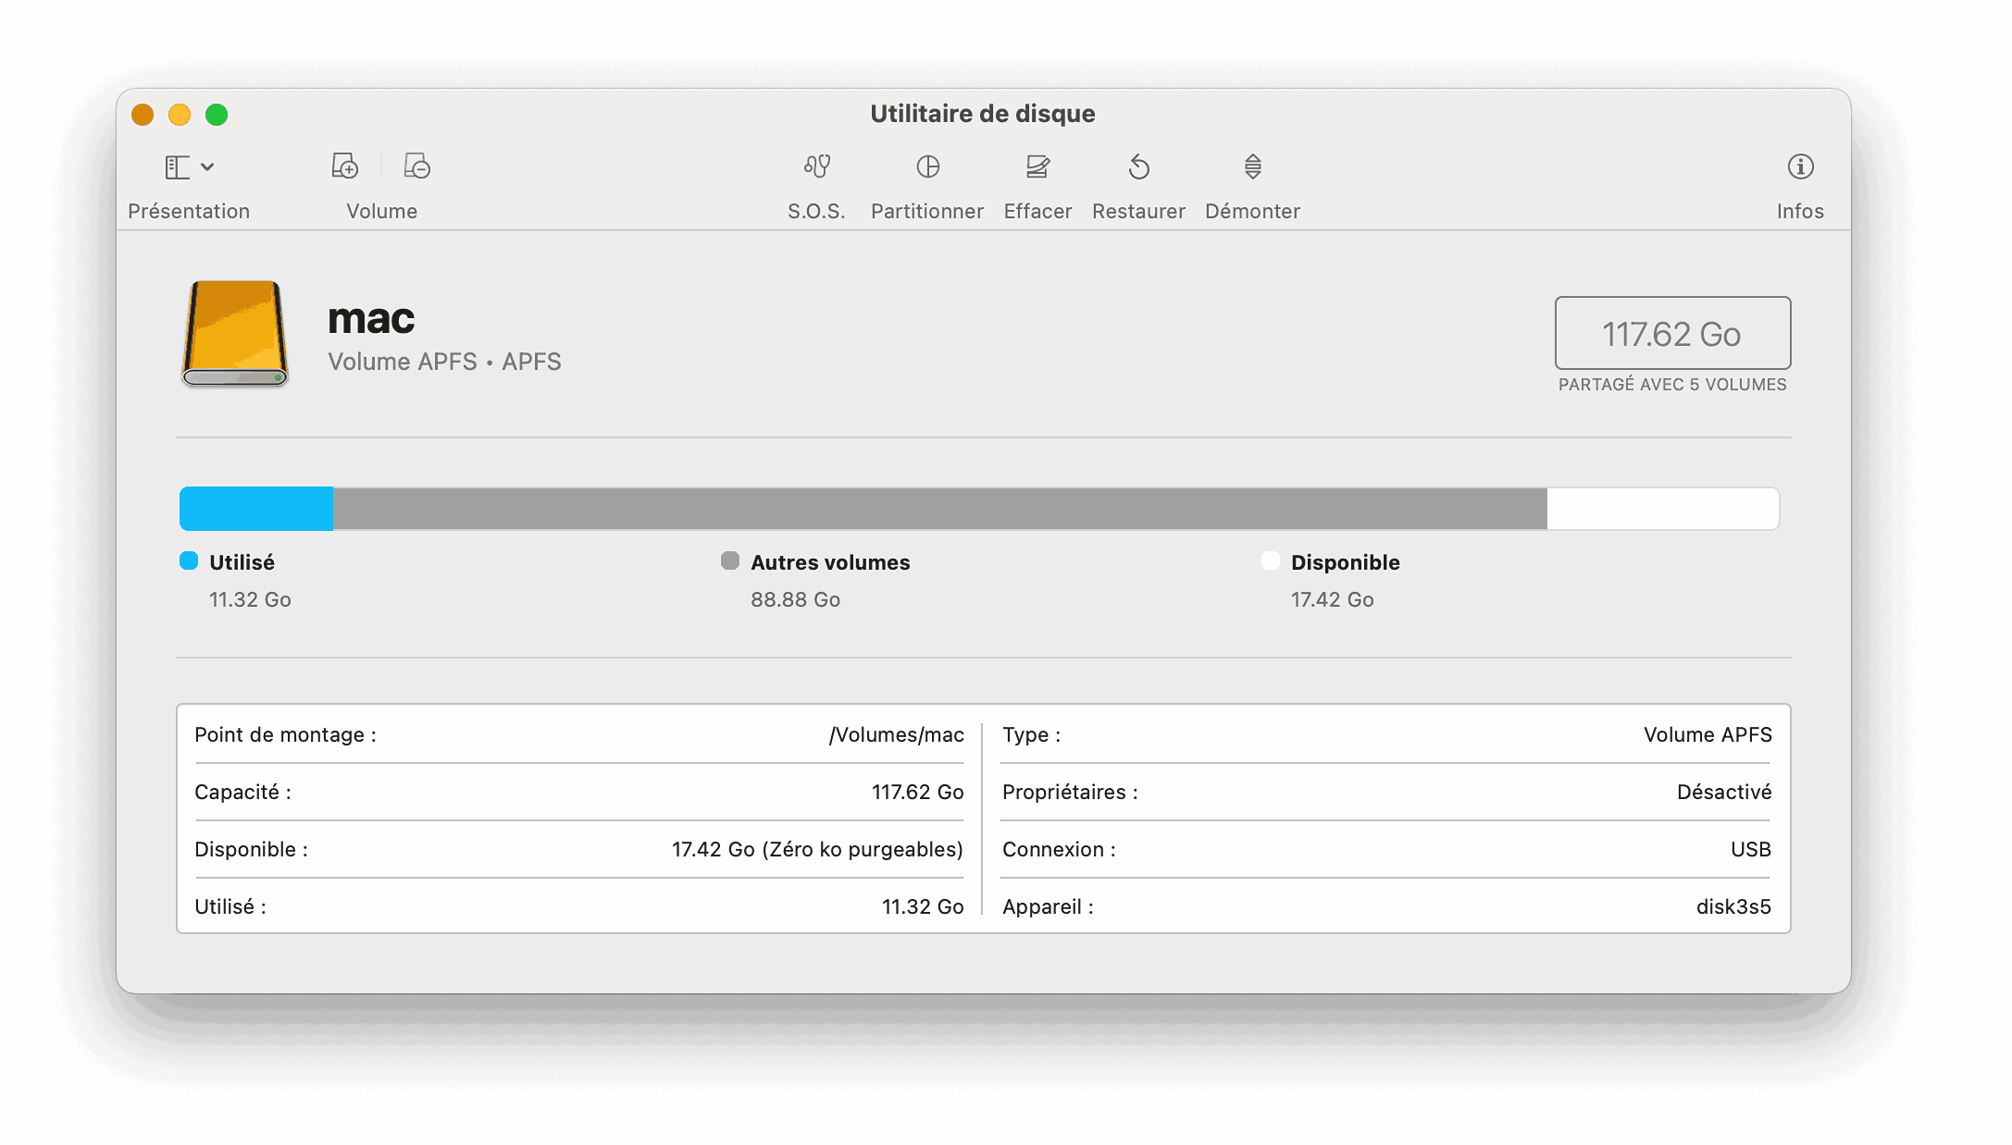Click '17.42 Go (Zéro ko purgeables)'

tap(817, 849)
